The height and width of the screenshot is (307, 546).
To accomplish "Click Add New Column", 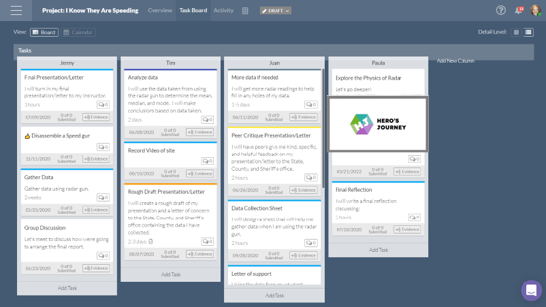I will pyautogui.click(x=455, y=61).
